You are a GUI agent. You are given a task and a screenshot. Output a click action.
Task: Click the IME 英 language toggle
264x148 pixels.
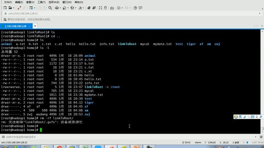click(240, 117)
